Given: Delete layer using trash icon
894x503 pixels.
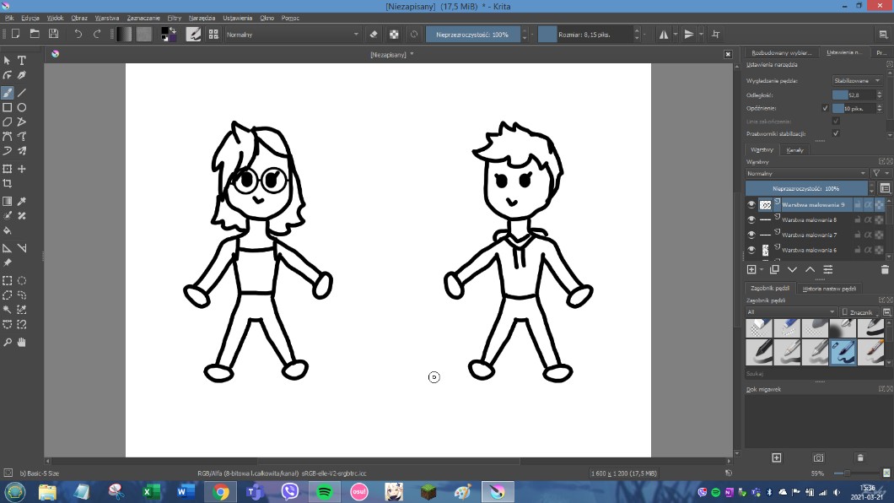Looking at the screenshot, I should point(885,270).
